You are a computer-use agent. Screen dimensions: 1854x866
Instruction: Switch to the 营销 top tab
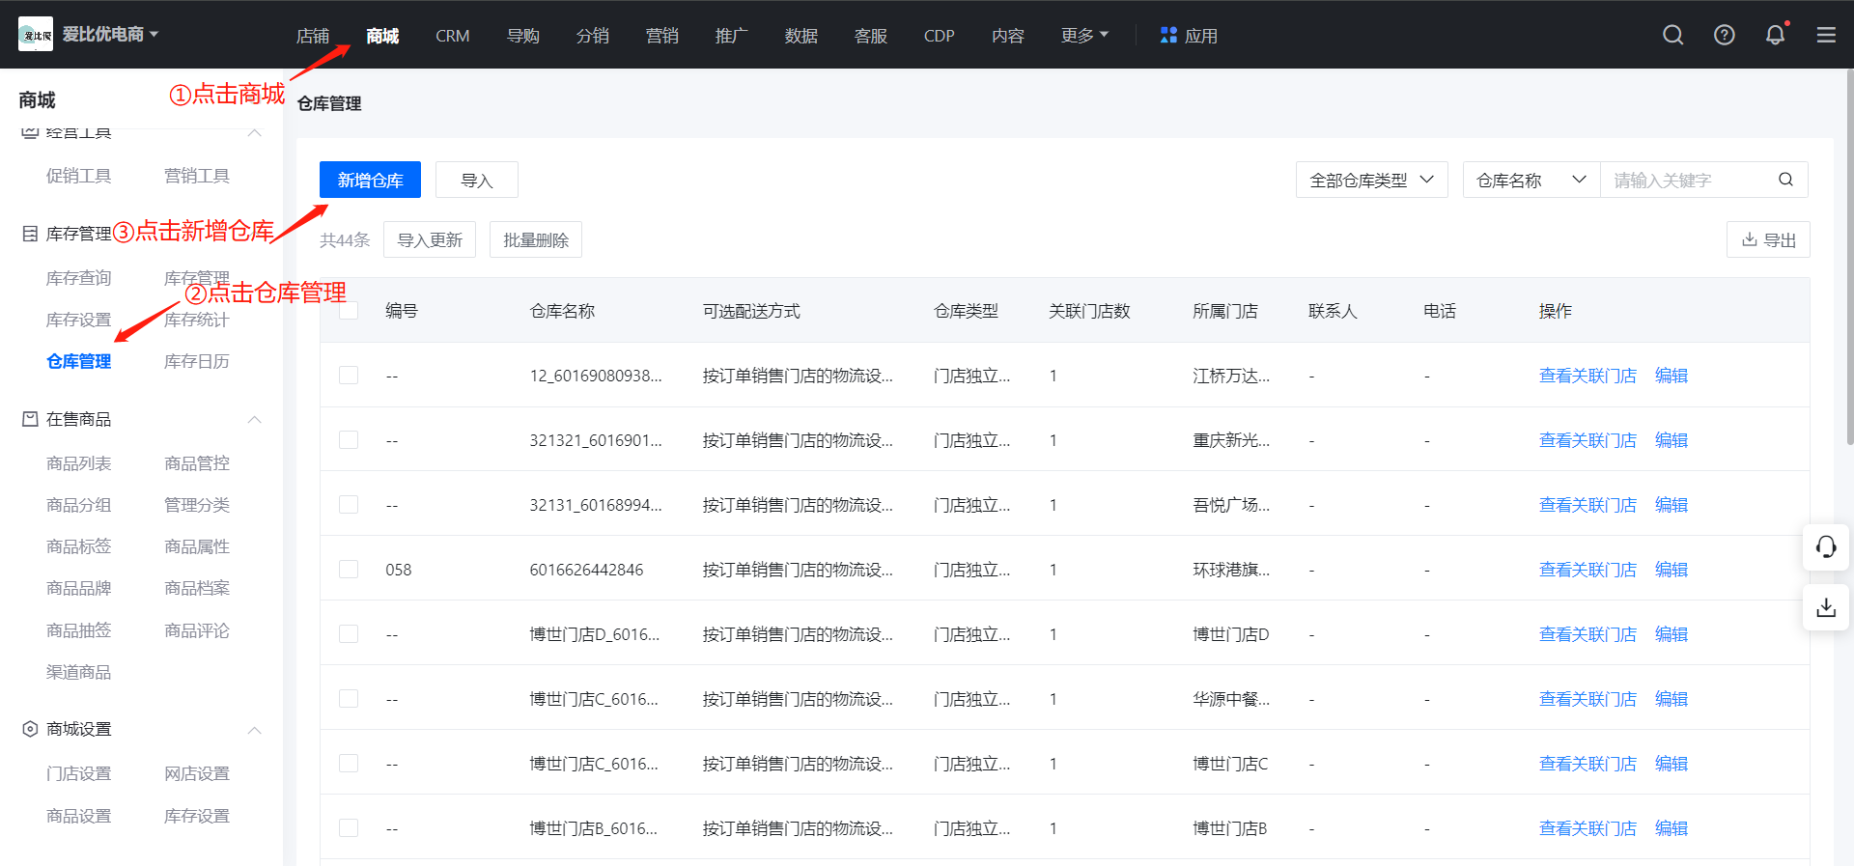(x=661, y=36)
